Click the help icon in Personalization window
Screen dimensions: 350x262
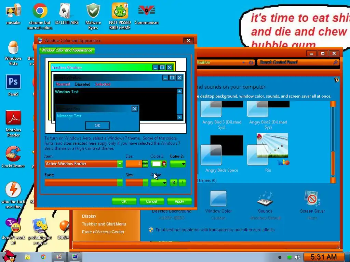coord(336,80)
